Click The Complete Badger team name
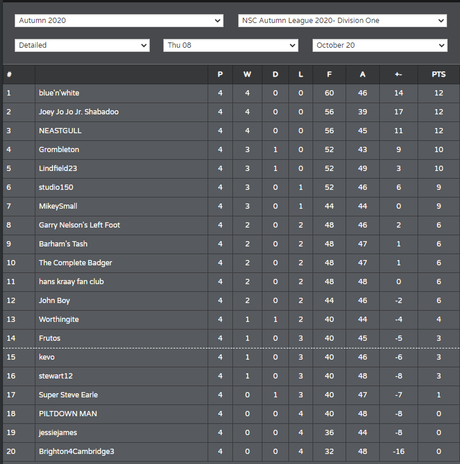Viewport: 460px width, 464px height. (75, 263)
